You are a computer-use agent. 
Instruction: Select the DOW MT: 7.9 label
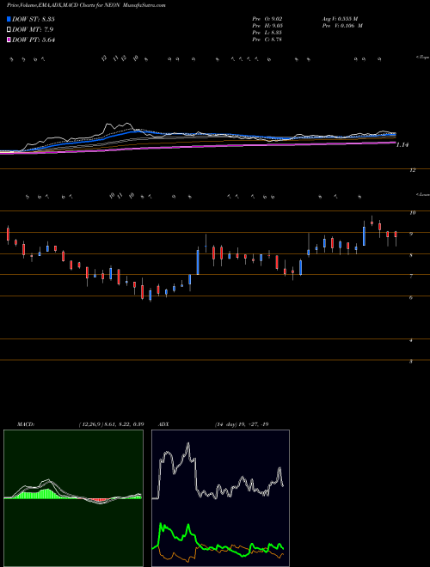[x=33, y=30]
